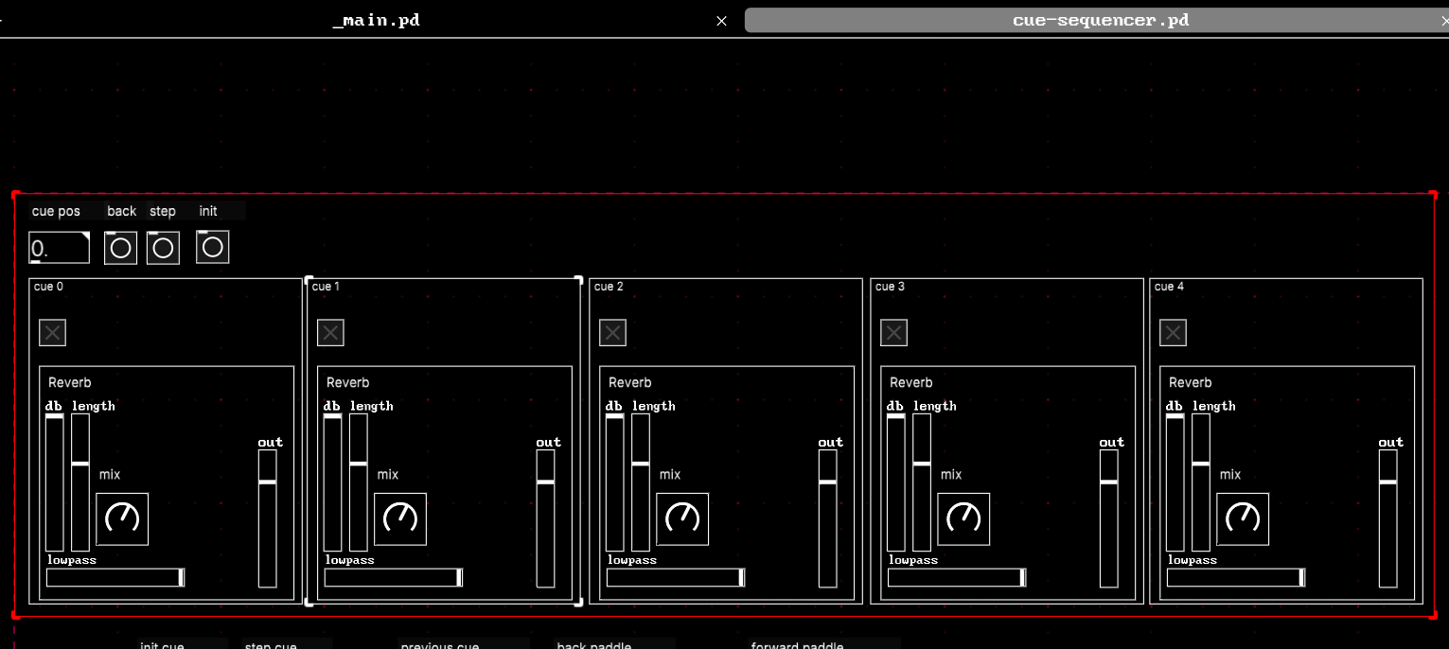Click the lowpass slider in cue 0
Viewport: 1449px width, 649px height.
(x=115, y=577)
